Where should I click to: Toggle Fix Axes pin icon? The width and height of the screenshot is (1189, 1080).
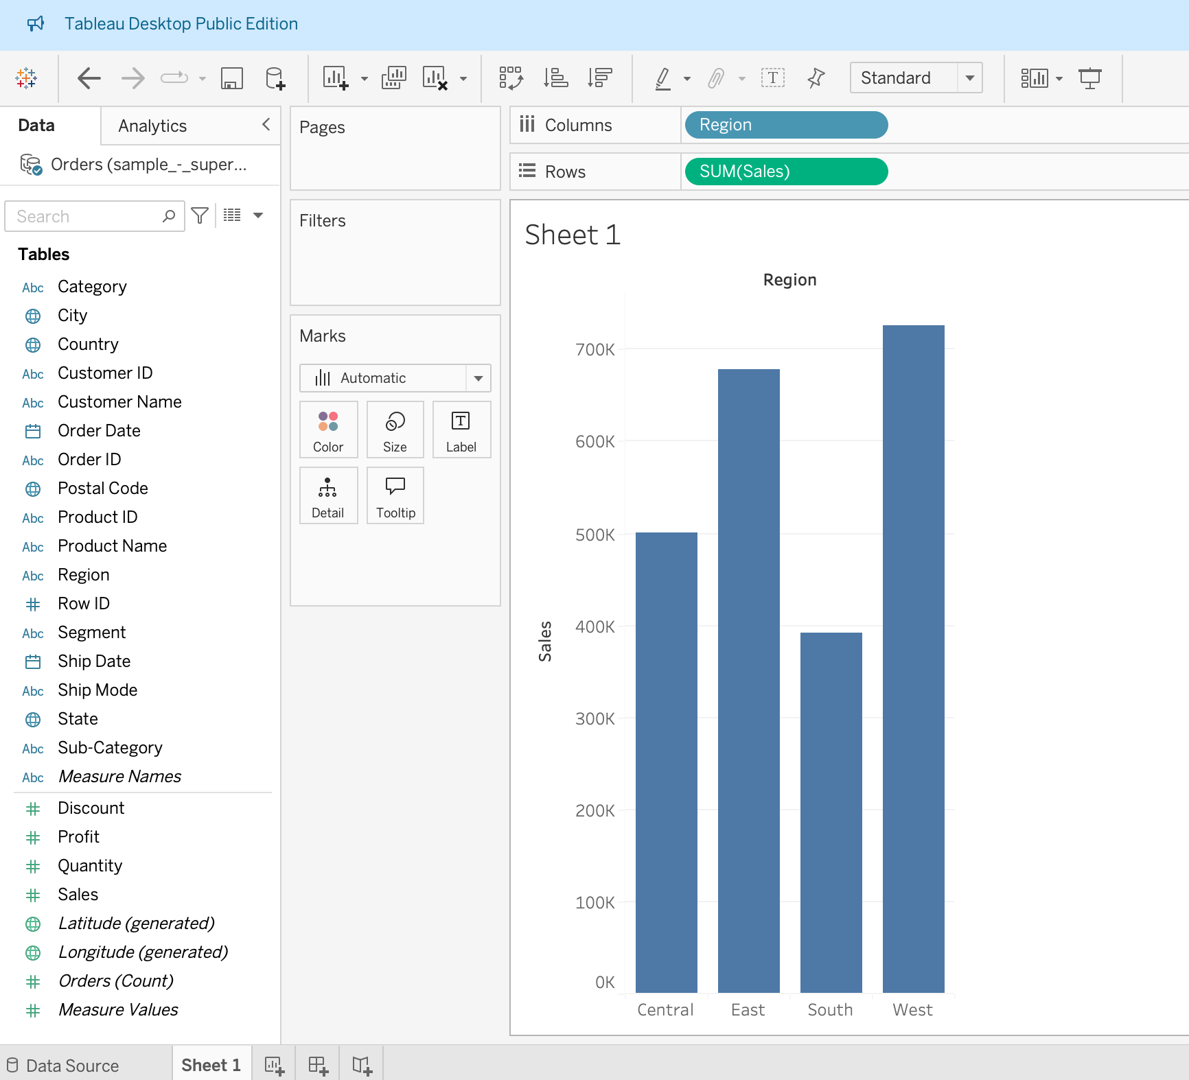(x=816, y=78)
